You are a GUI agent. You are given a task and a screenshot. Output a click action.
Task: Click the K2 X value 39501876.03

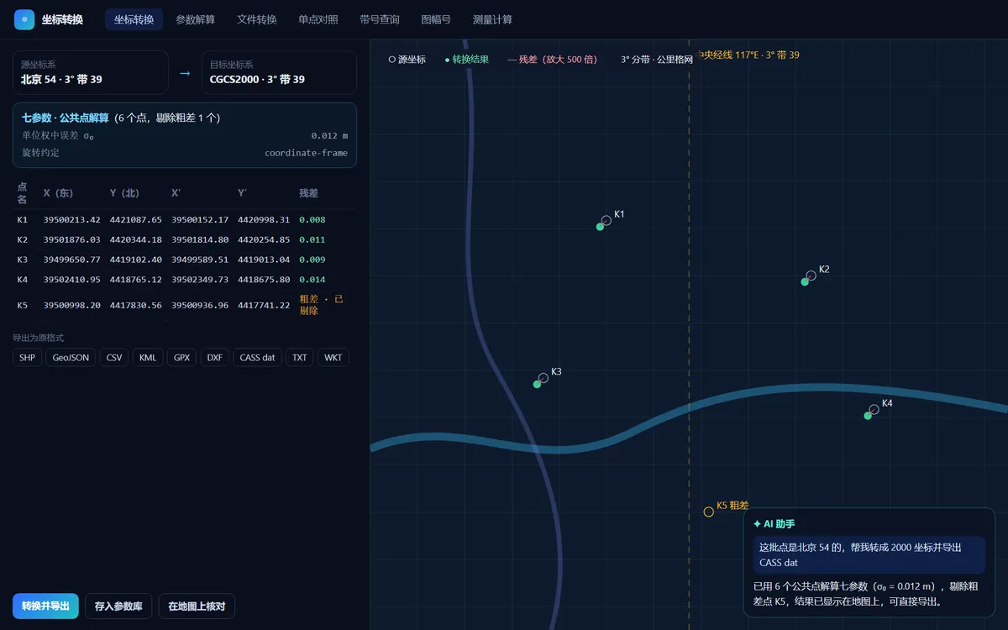[72, 240]
